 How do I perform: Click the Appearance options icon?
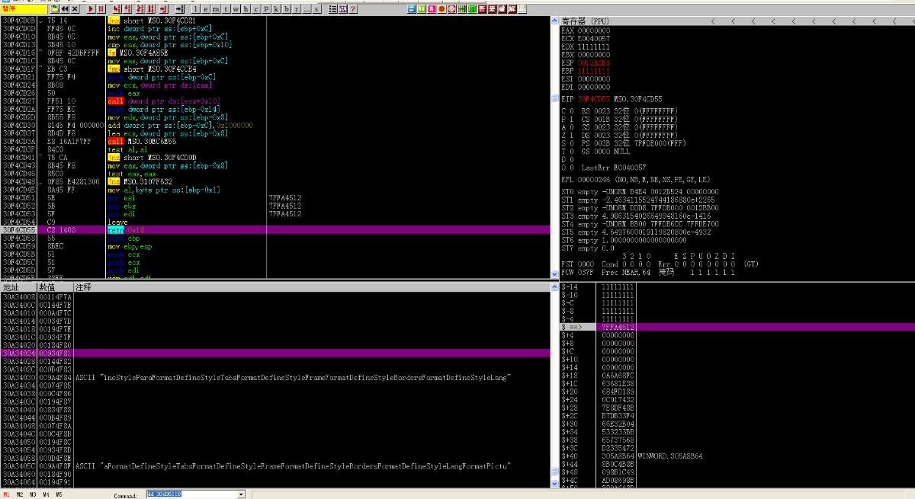coord(343,8)
